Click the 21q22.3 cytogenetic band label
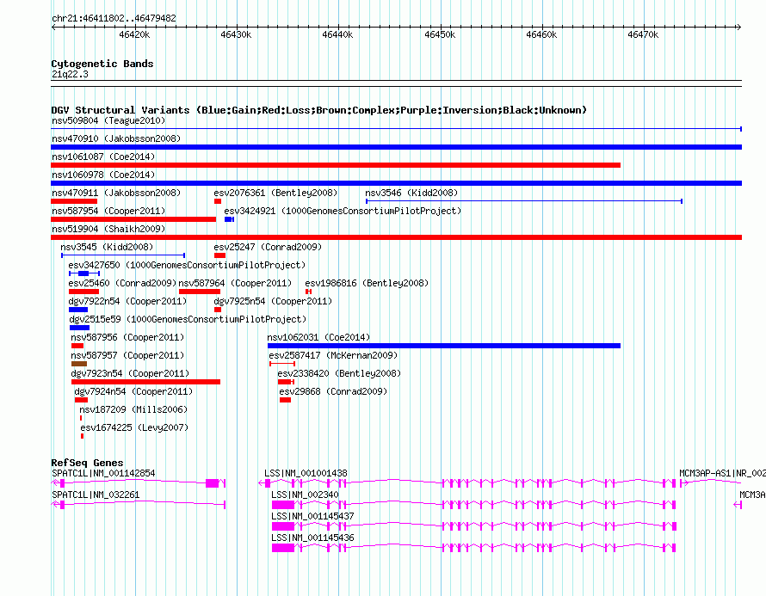The image size is (766, 596). pyautogui.click(x=70, y=74)
